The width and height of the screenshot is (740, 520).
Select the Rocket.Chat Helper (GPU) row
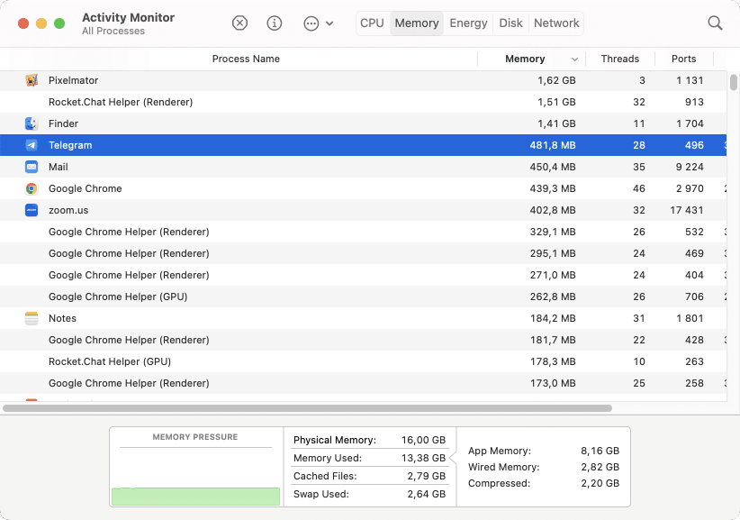click(363, 361)
